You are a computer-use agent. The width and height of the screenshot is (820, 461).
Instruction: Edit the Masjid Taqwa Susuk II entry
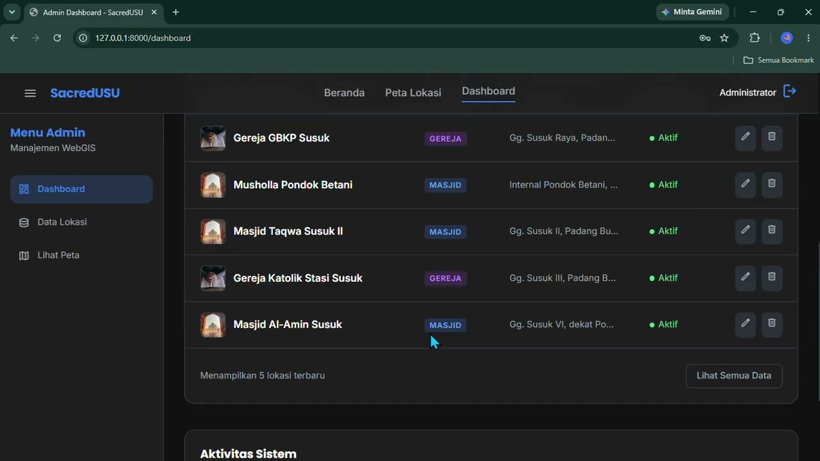coord(746,231)
